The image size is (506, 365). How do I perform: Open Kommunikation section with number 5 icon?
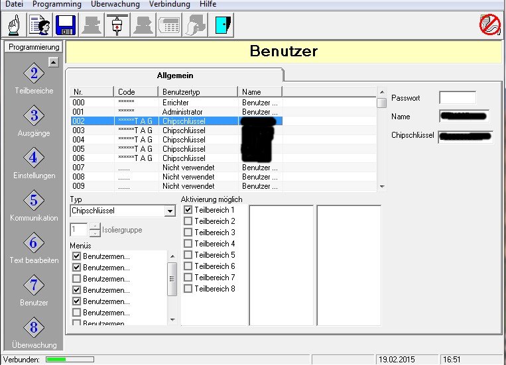[x=34, y=201]
